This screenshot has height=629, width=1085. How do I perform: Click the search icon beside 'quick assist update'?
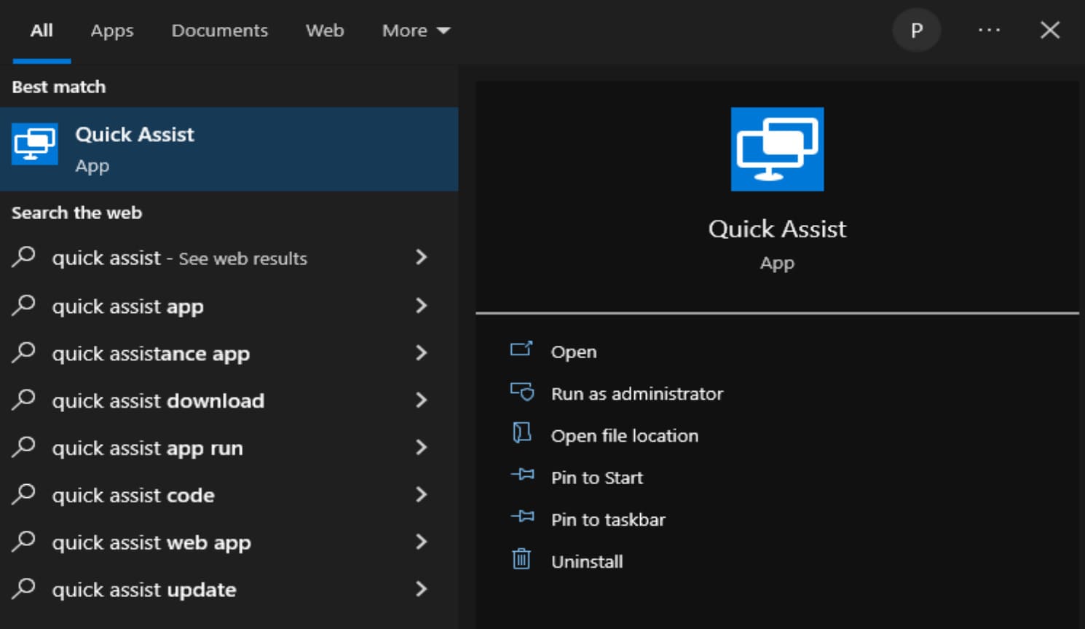(x=24, y=588)
